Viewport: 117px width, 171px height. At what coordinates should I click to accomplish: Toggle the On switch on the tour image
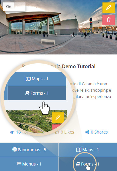14,7
